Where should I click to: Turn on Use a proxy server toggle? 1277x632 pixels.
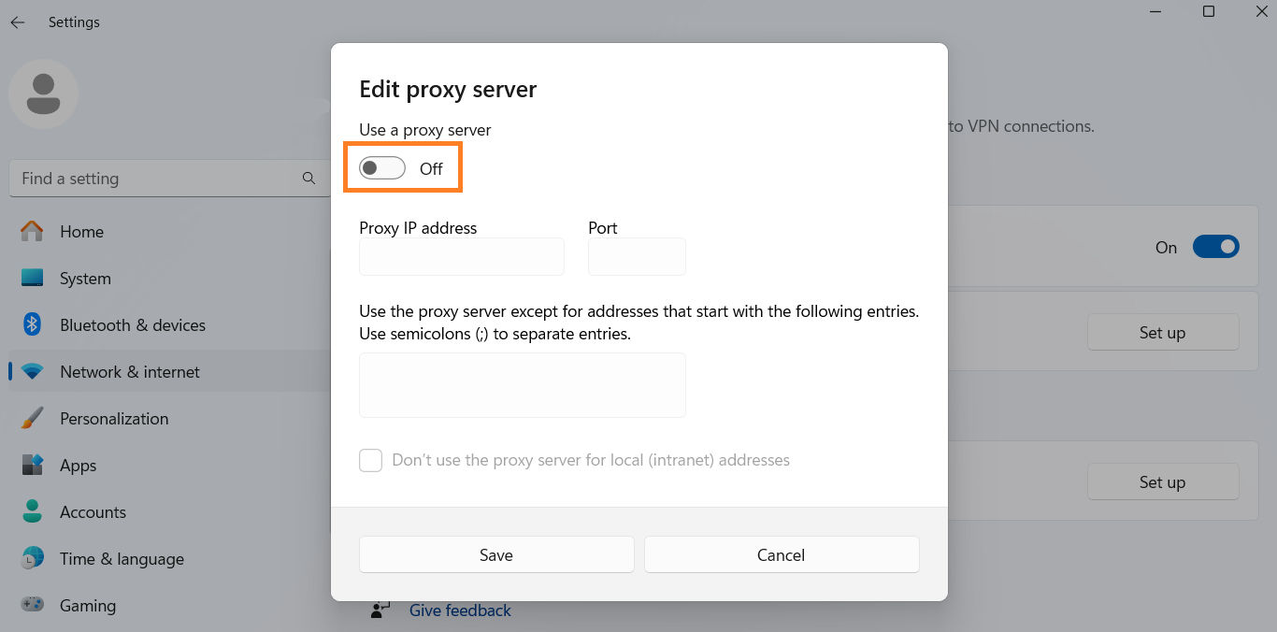tap(382, 168)
